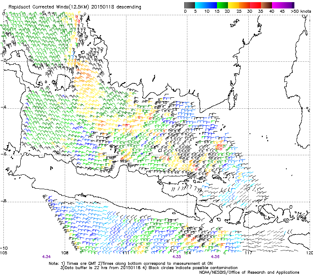Click the '-4' latitude axis label
Screen dimensions: 313x275
(3, 107)
